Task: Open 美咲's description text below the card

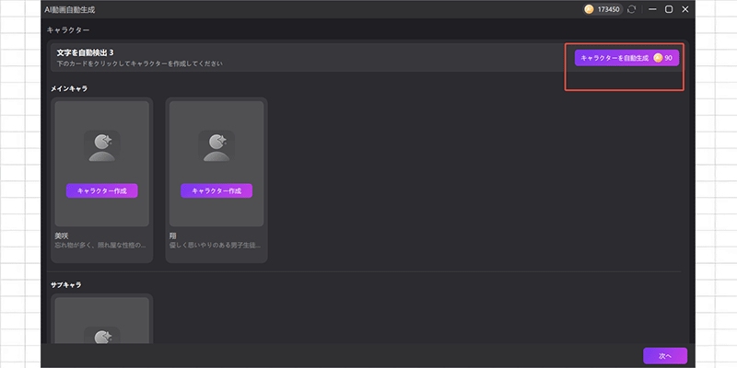Action: pyautogui.click(x=100, y=247)
